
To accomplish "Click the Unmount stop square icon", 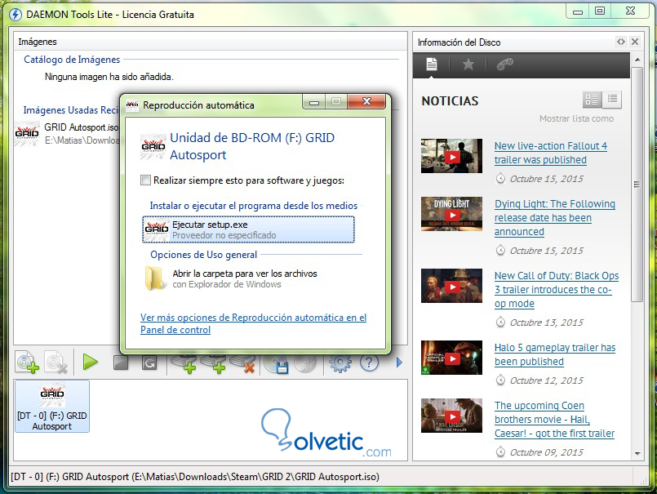I will coord(121,363).
